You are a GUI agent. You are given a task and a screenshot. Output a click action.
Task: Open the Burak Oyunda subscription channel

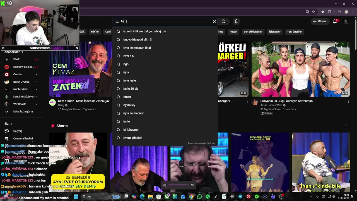coord(21,82)
